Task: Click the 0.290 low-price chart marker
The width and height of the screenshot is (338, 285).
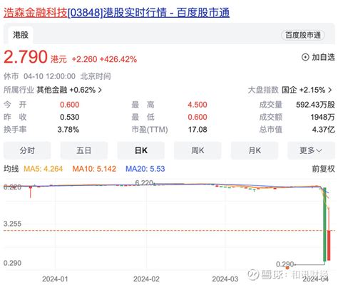Action: [285, 264]
